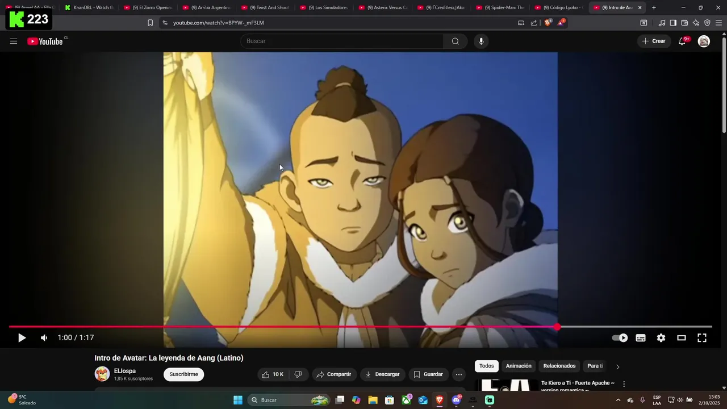Open browser main menu

[x=718, y=23]
